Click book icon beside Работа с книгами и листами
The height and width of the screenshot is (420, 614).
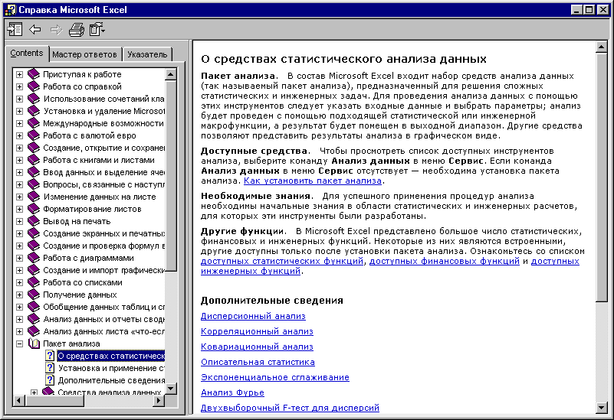(x=34, y=160)
